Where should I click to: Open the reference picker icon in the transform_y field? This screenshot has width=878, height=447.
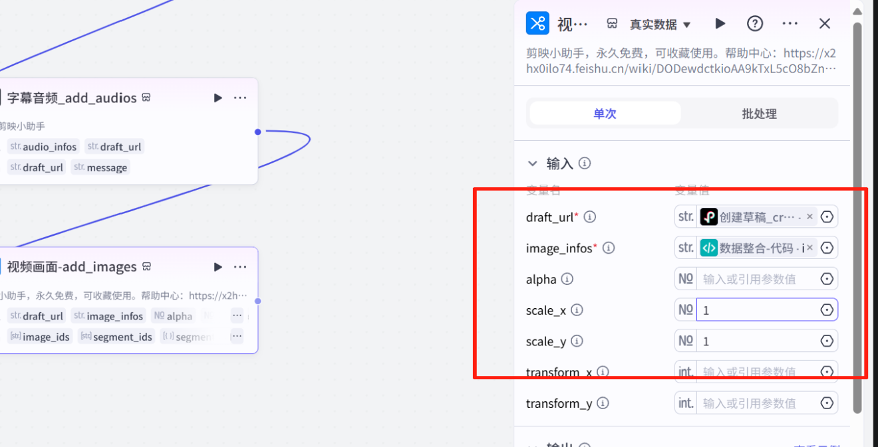click(827, 403)
